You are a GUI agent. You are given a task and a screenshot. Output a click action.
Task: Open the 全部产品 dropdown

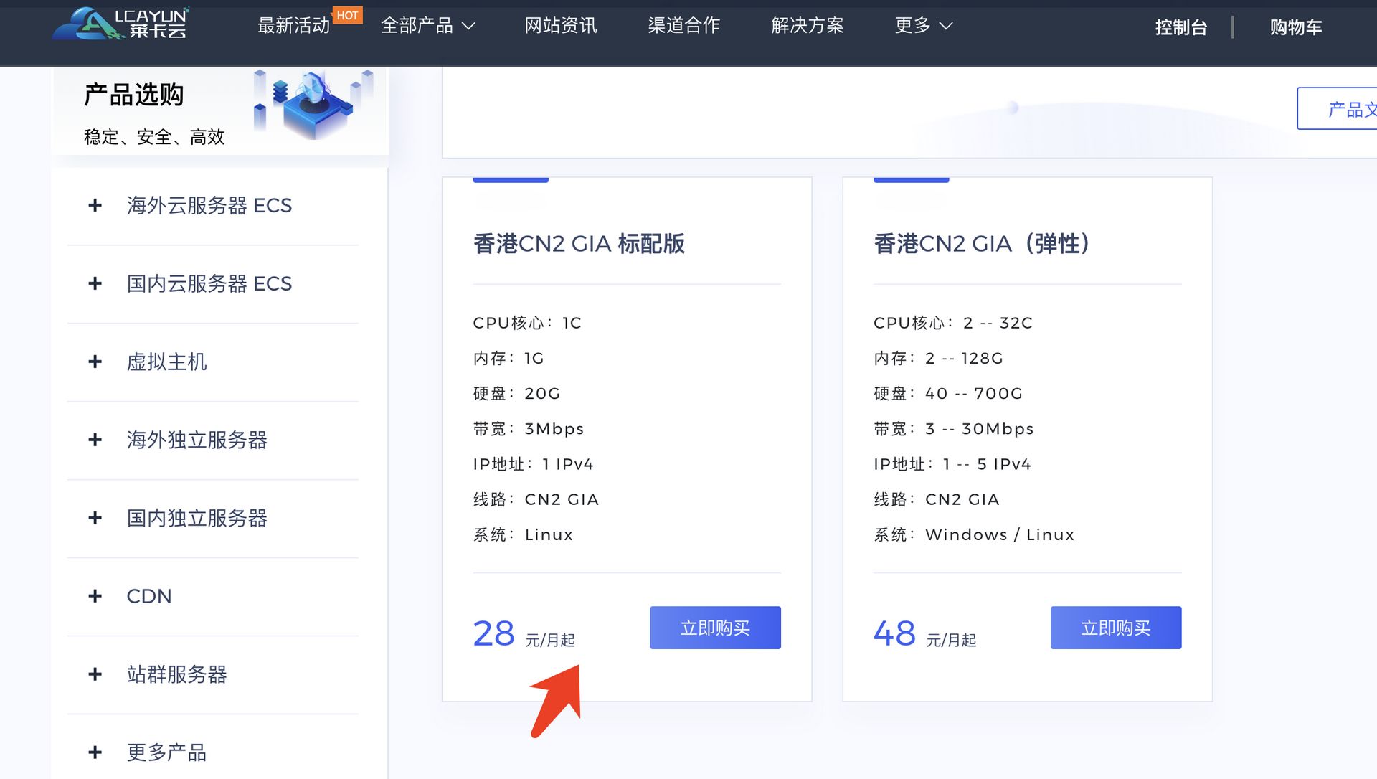pyautogui.click(x=427, y=26)
